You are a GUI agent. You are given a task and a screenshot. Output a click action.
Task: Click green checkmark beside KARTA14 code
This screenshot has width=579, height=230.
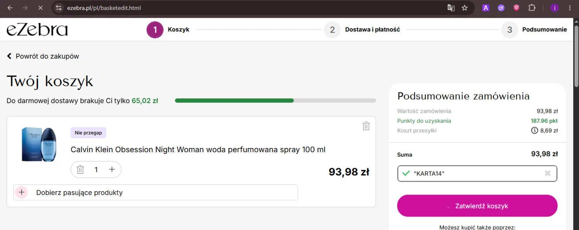[x=406, y=173]
